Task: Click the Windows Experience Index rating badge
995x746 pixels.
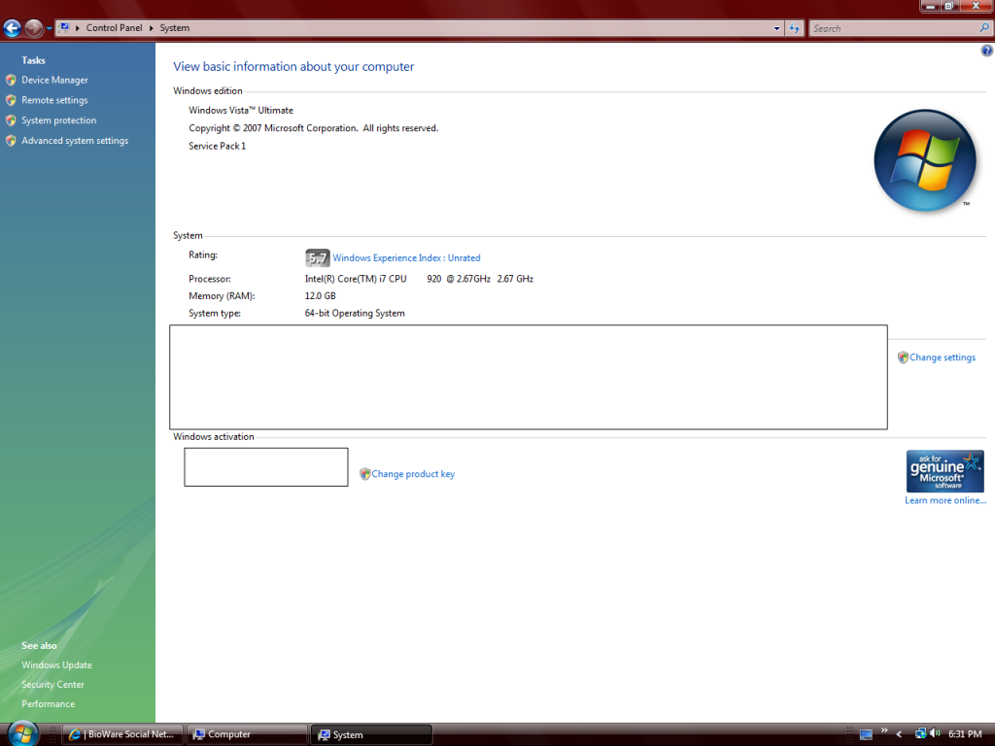Action: (317, 258)
